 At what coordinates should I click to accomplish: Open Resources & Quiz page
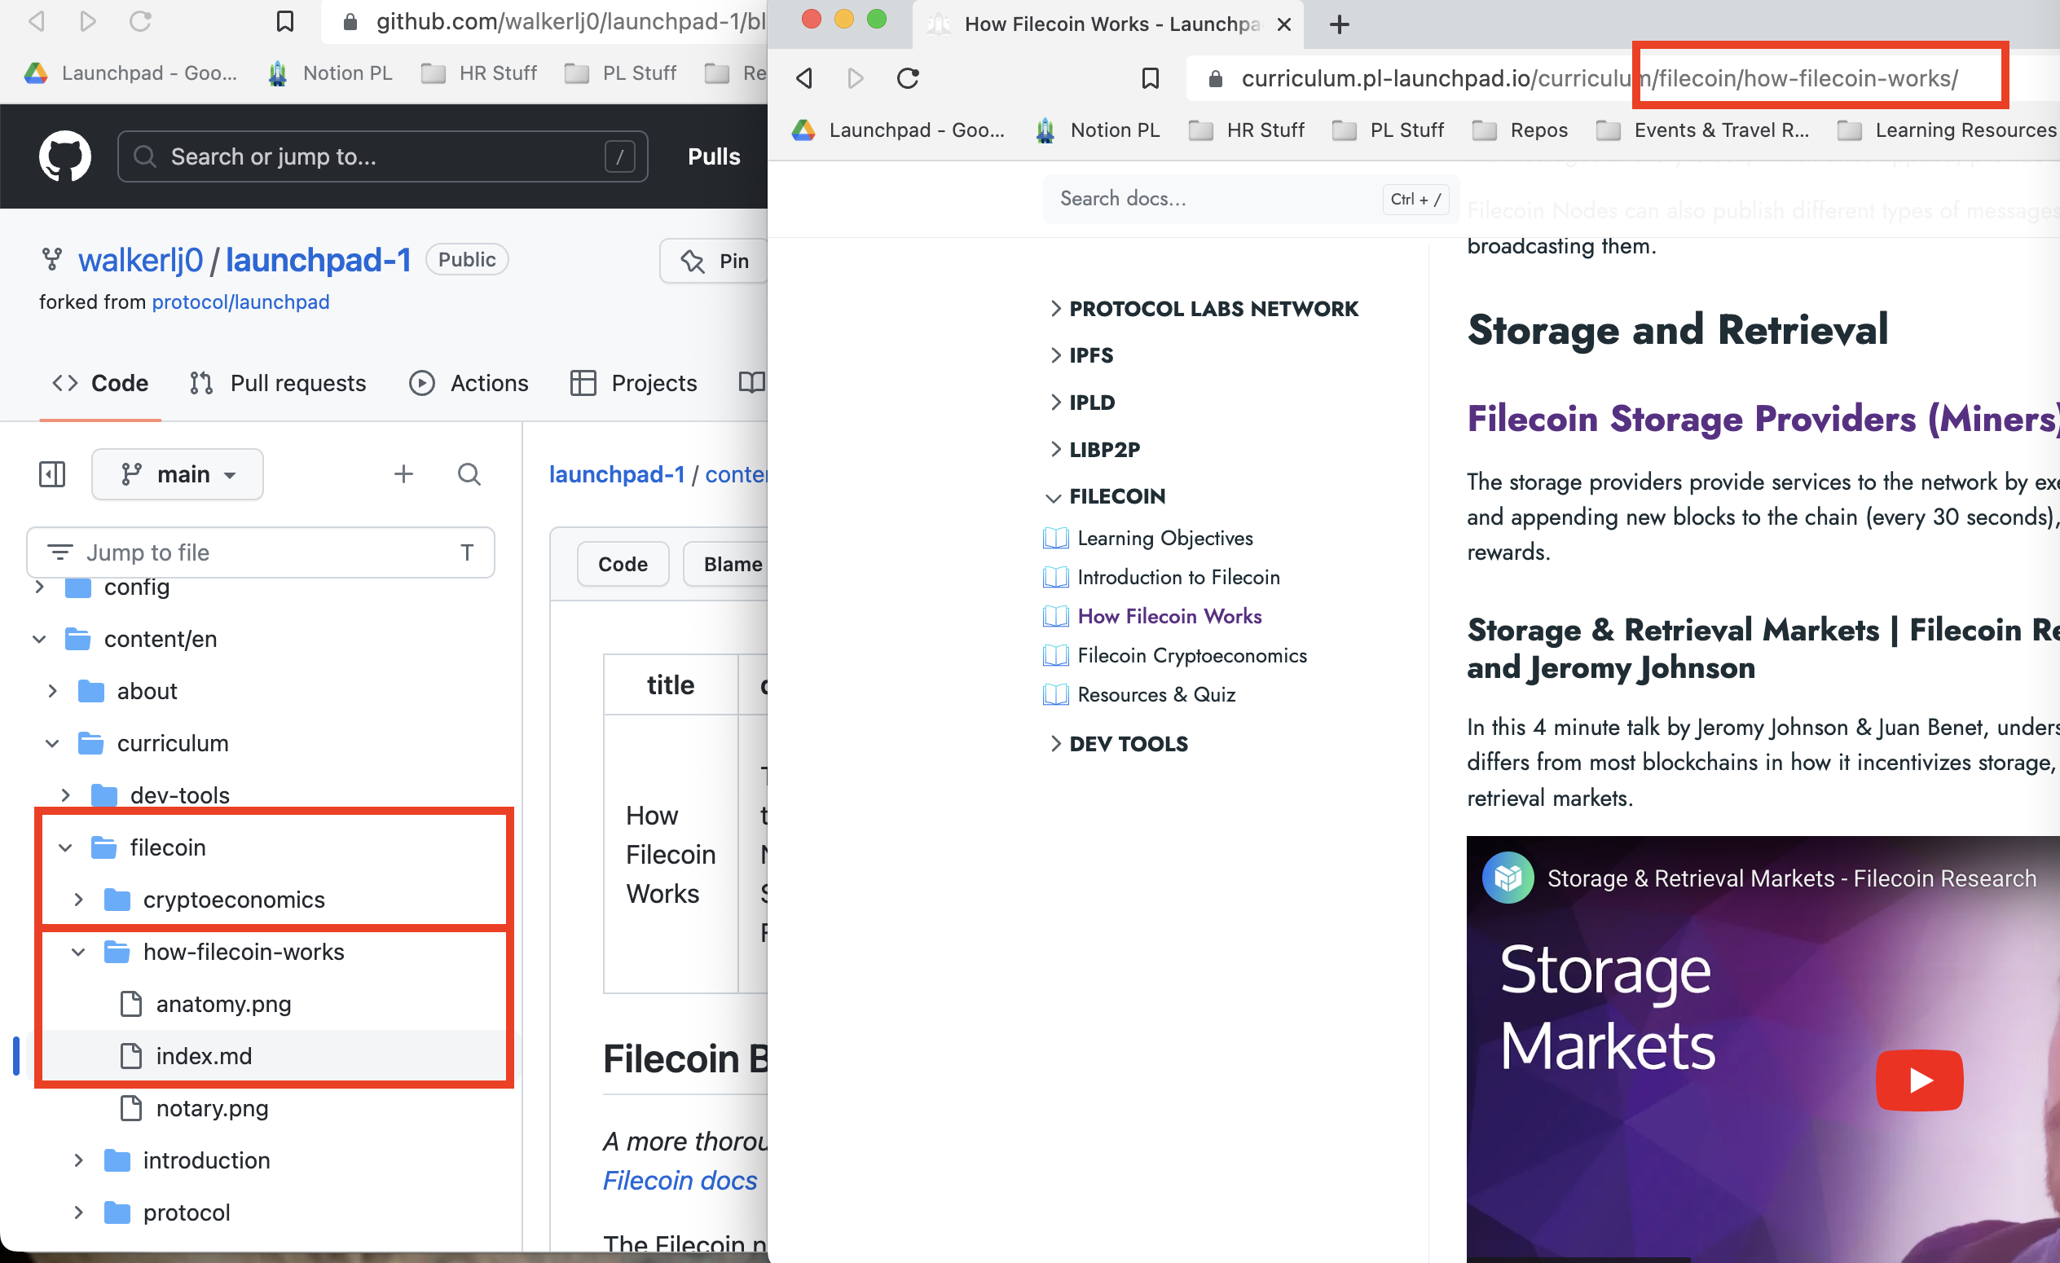[x=1155, y=694]
